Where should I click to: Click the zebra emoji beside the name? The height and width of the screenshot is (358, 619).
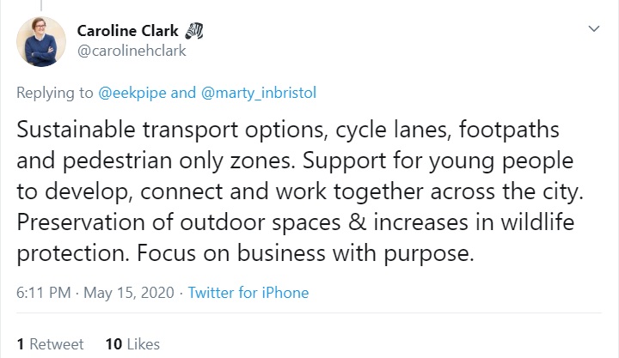(193, 31)
